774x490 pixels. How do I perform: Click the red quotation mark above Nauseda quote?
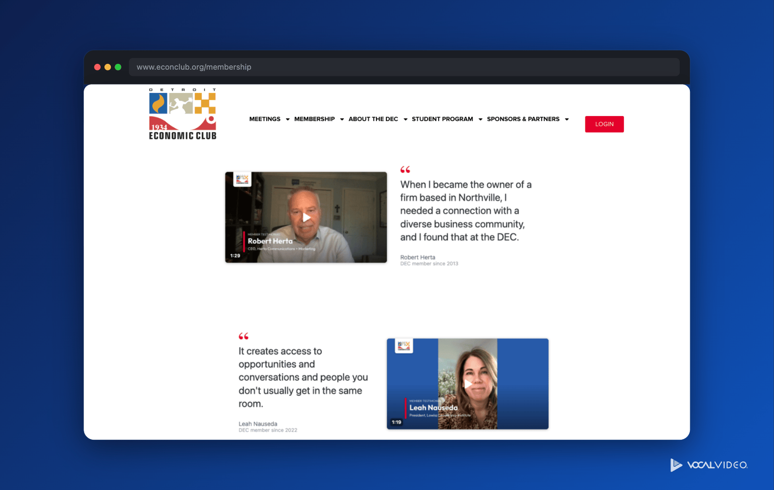click(244, 336)
